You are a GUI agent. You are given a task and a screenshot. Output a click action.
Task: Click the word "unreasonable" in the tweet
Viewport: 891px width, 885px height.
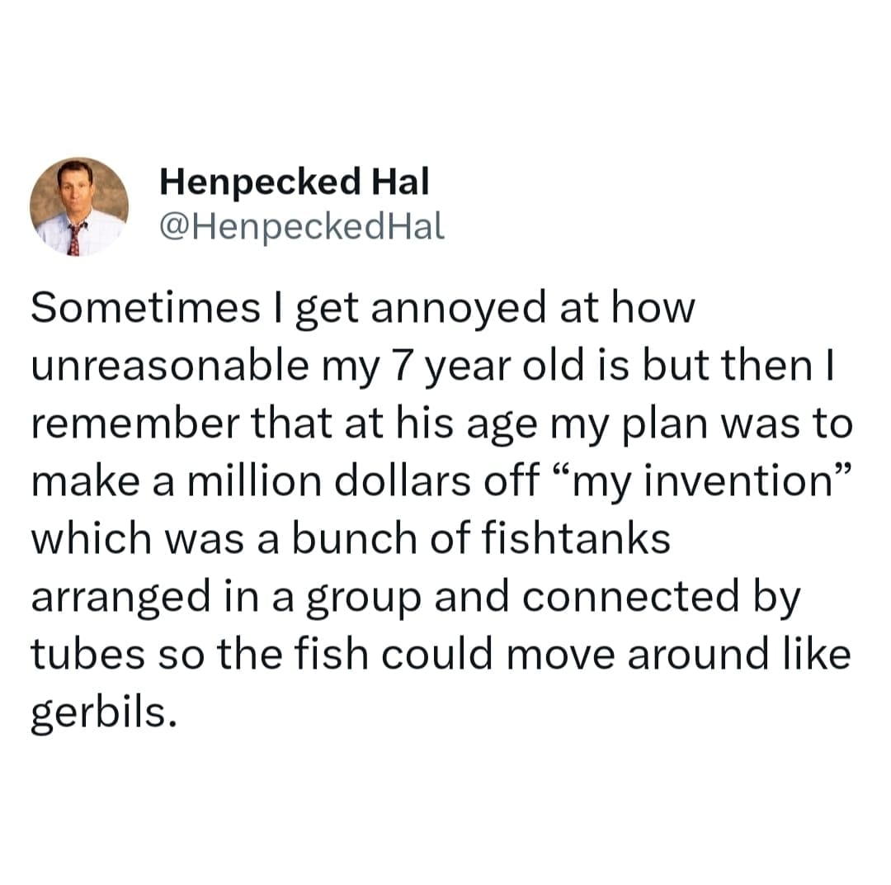click(x=162, y=366)
